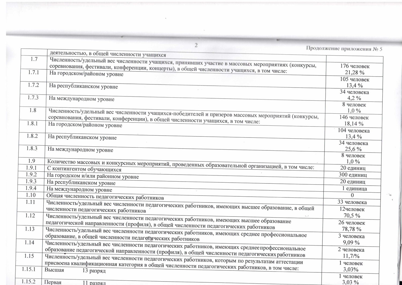Click text 'Первая 11 разряд'
Viewport: 402px width, 285px height.
pos(75,283)
